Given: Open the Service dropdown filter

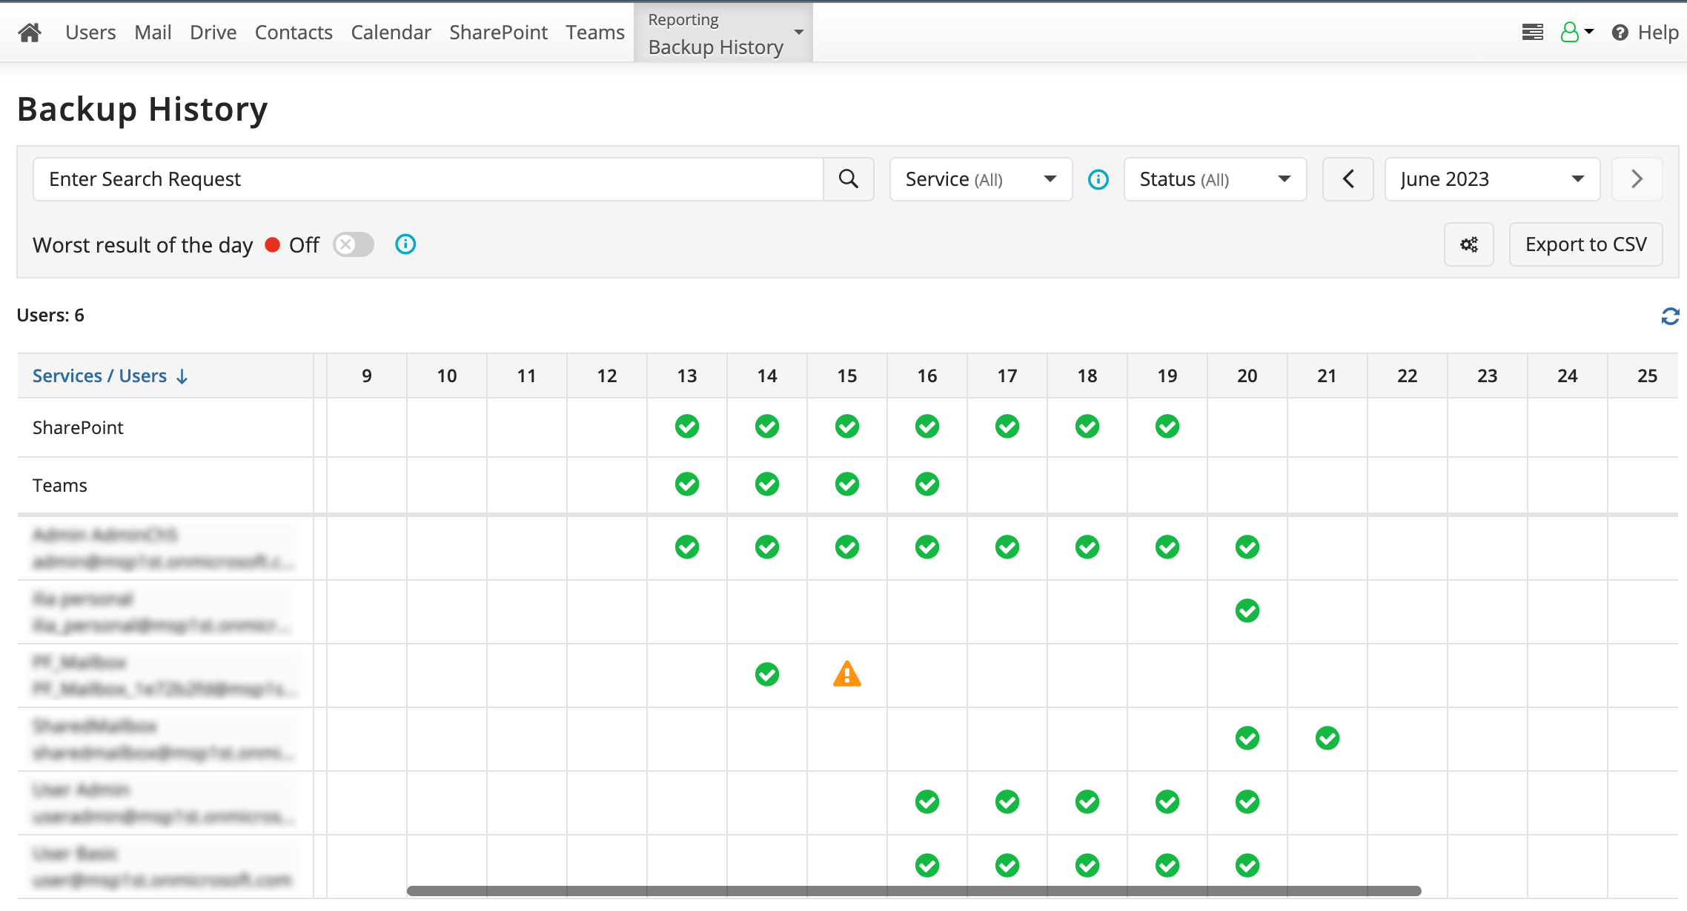Looking at the screenshot, I should (x=978, y=178).
